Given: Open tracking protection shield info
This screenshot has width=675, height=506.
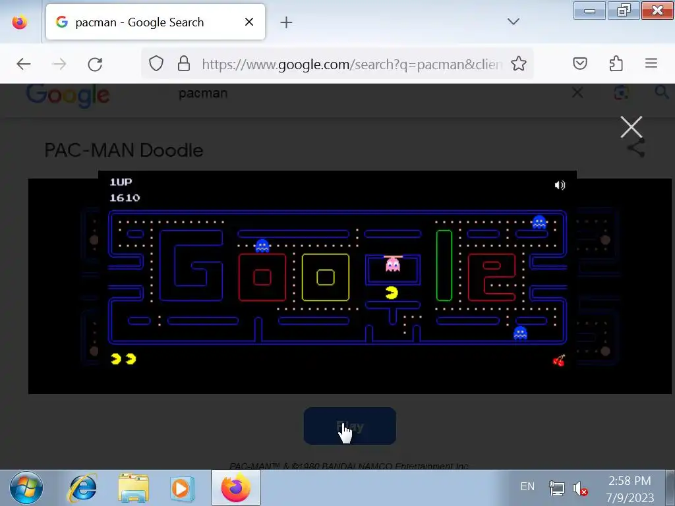Looking at the screenshot, I should (x=156, y=64).
